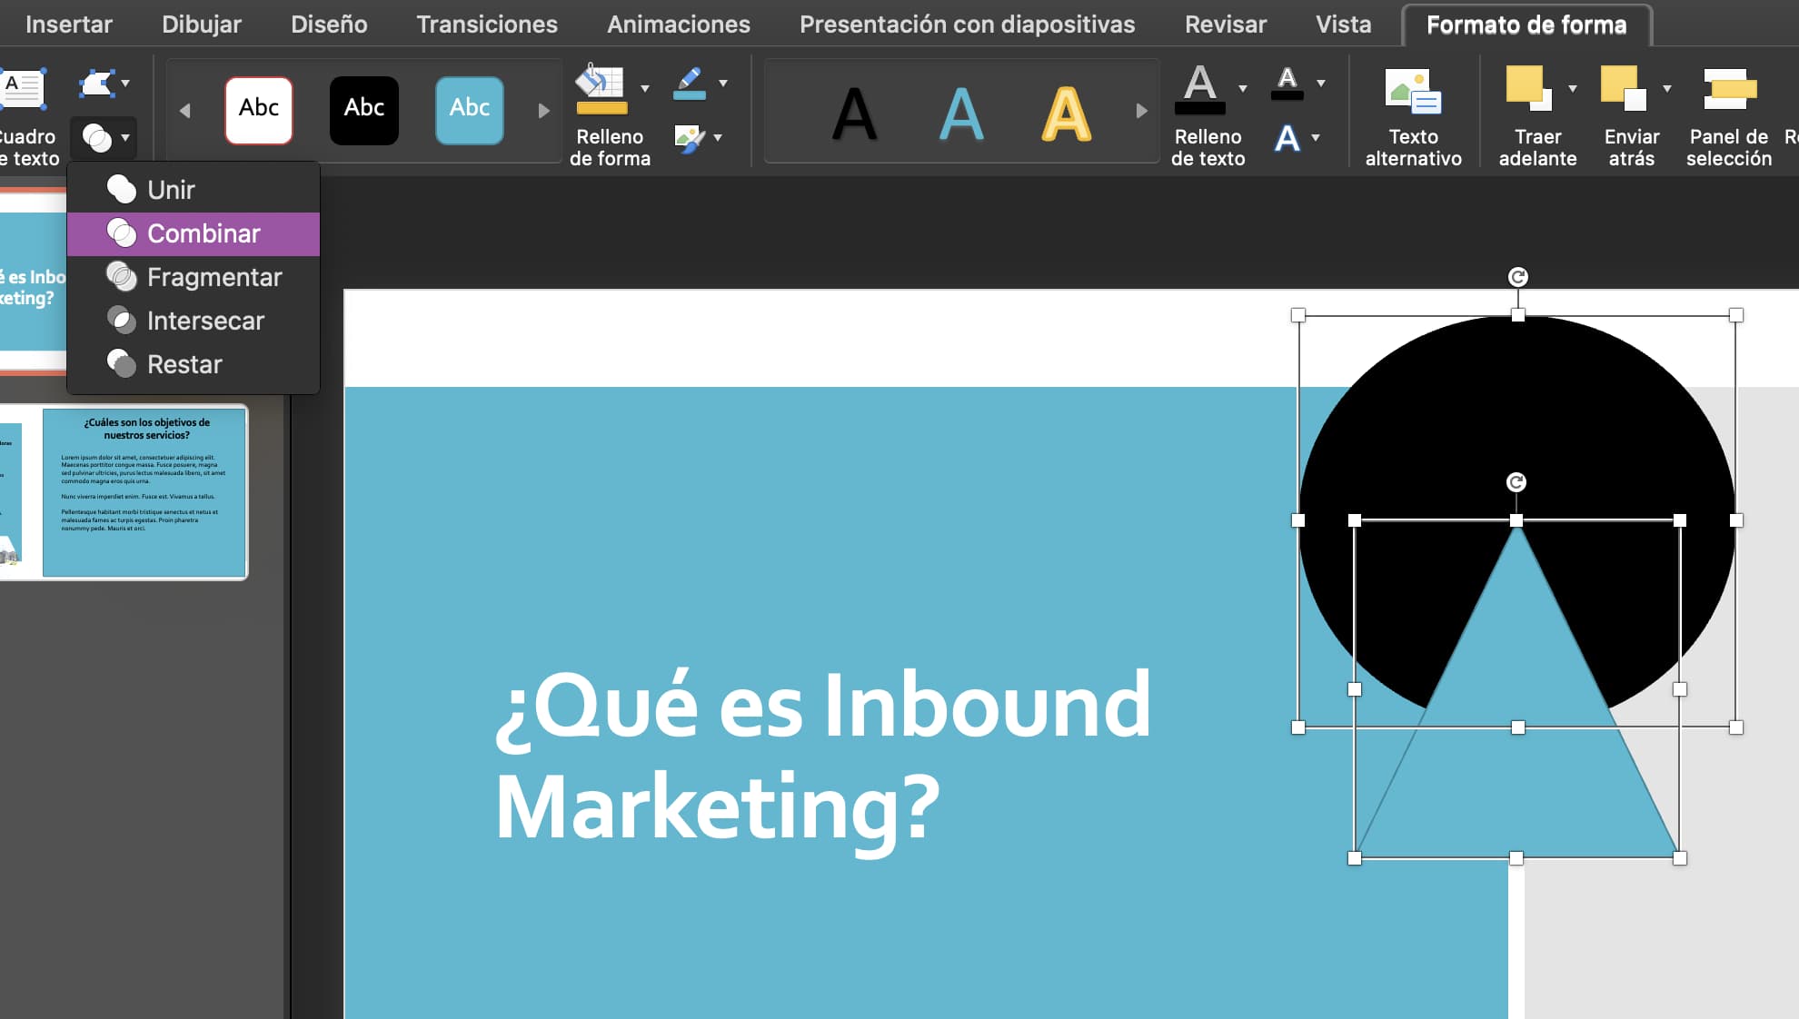This screenshot has height=1019, width=1799.
Task: Select the shape outline pencil icon
Action: (691, 84)
